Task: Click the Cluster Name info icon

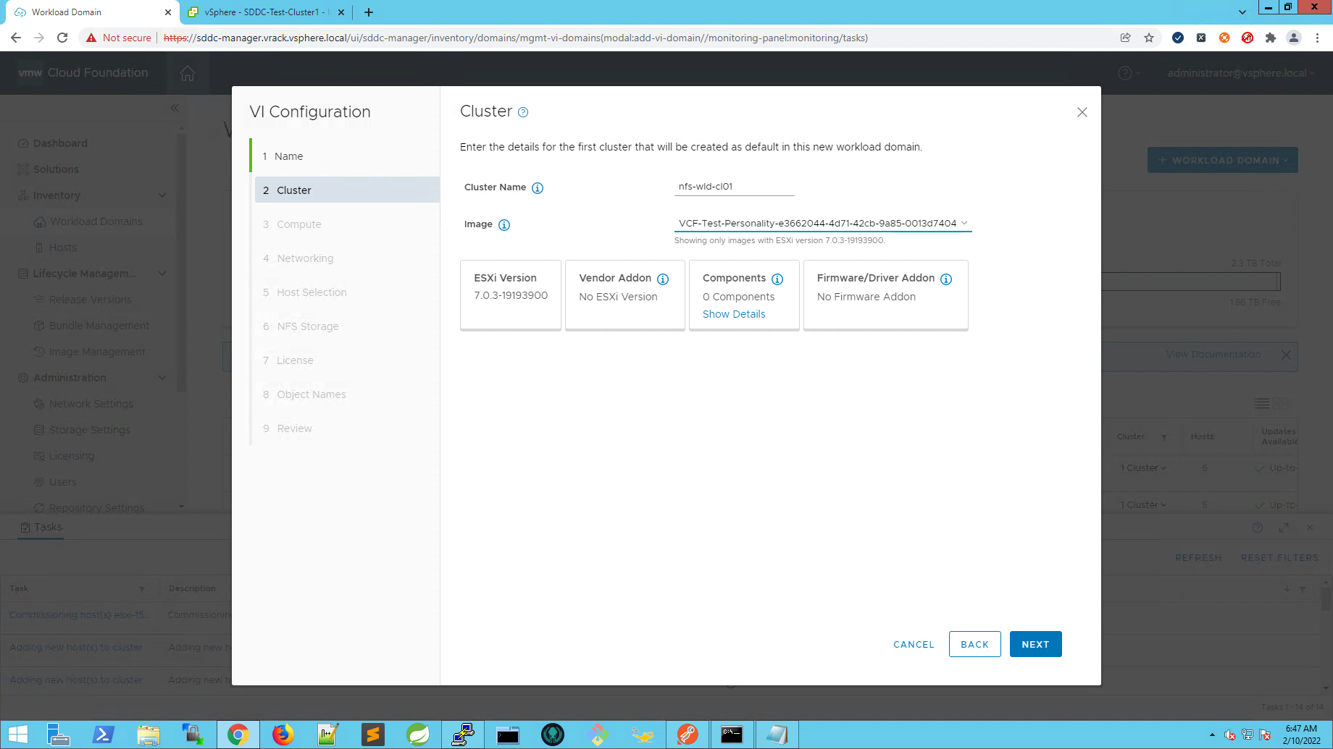Action: (x=538, y=188)
